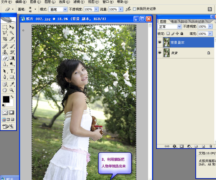This screenshot has width=216, height=180.
Task: Select the Rectangle shape tool
Action: pos(12,77)
